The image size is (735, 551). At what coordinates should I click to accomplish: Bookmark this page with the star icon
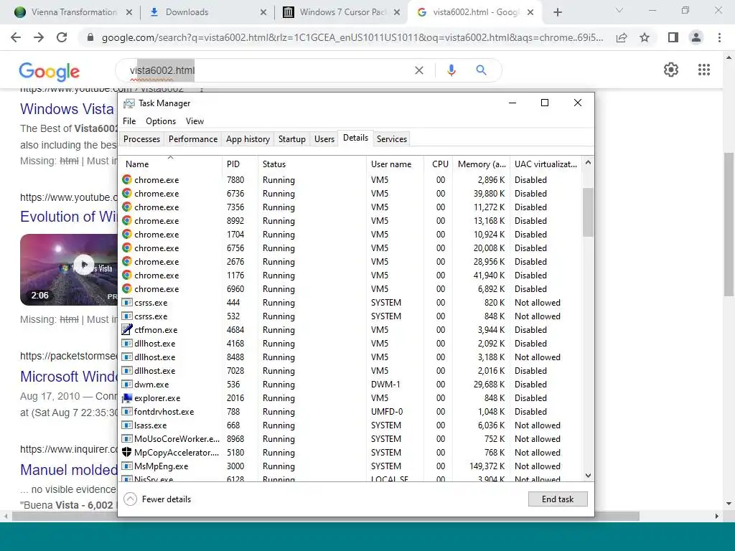645,37
